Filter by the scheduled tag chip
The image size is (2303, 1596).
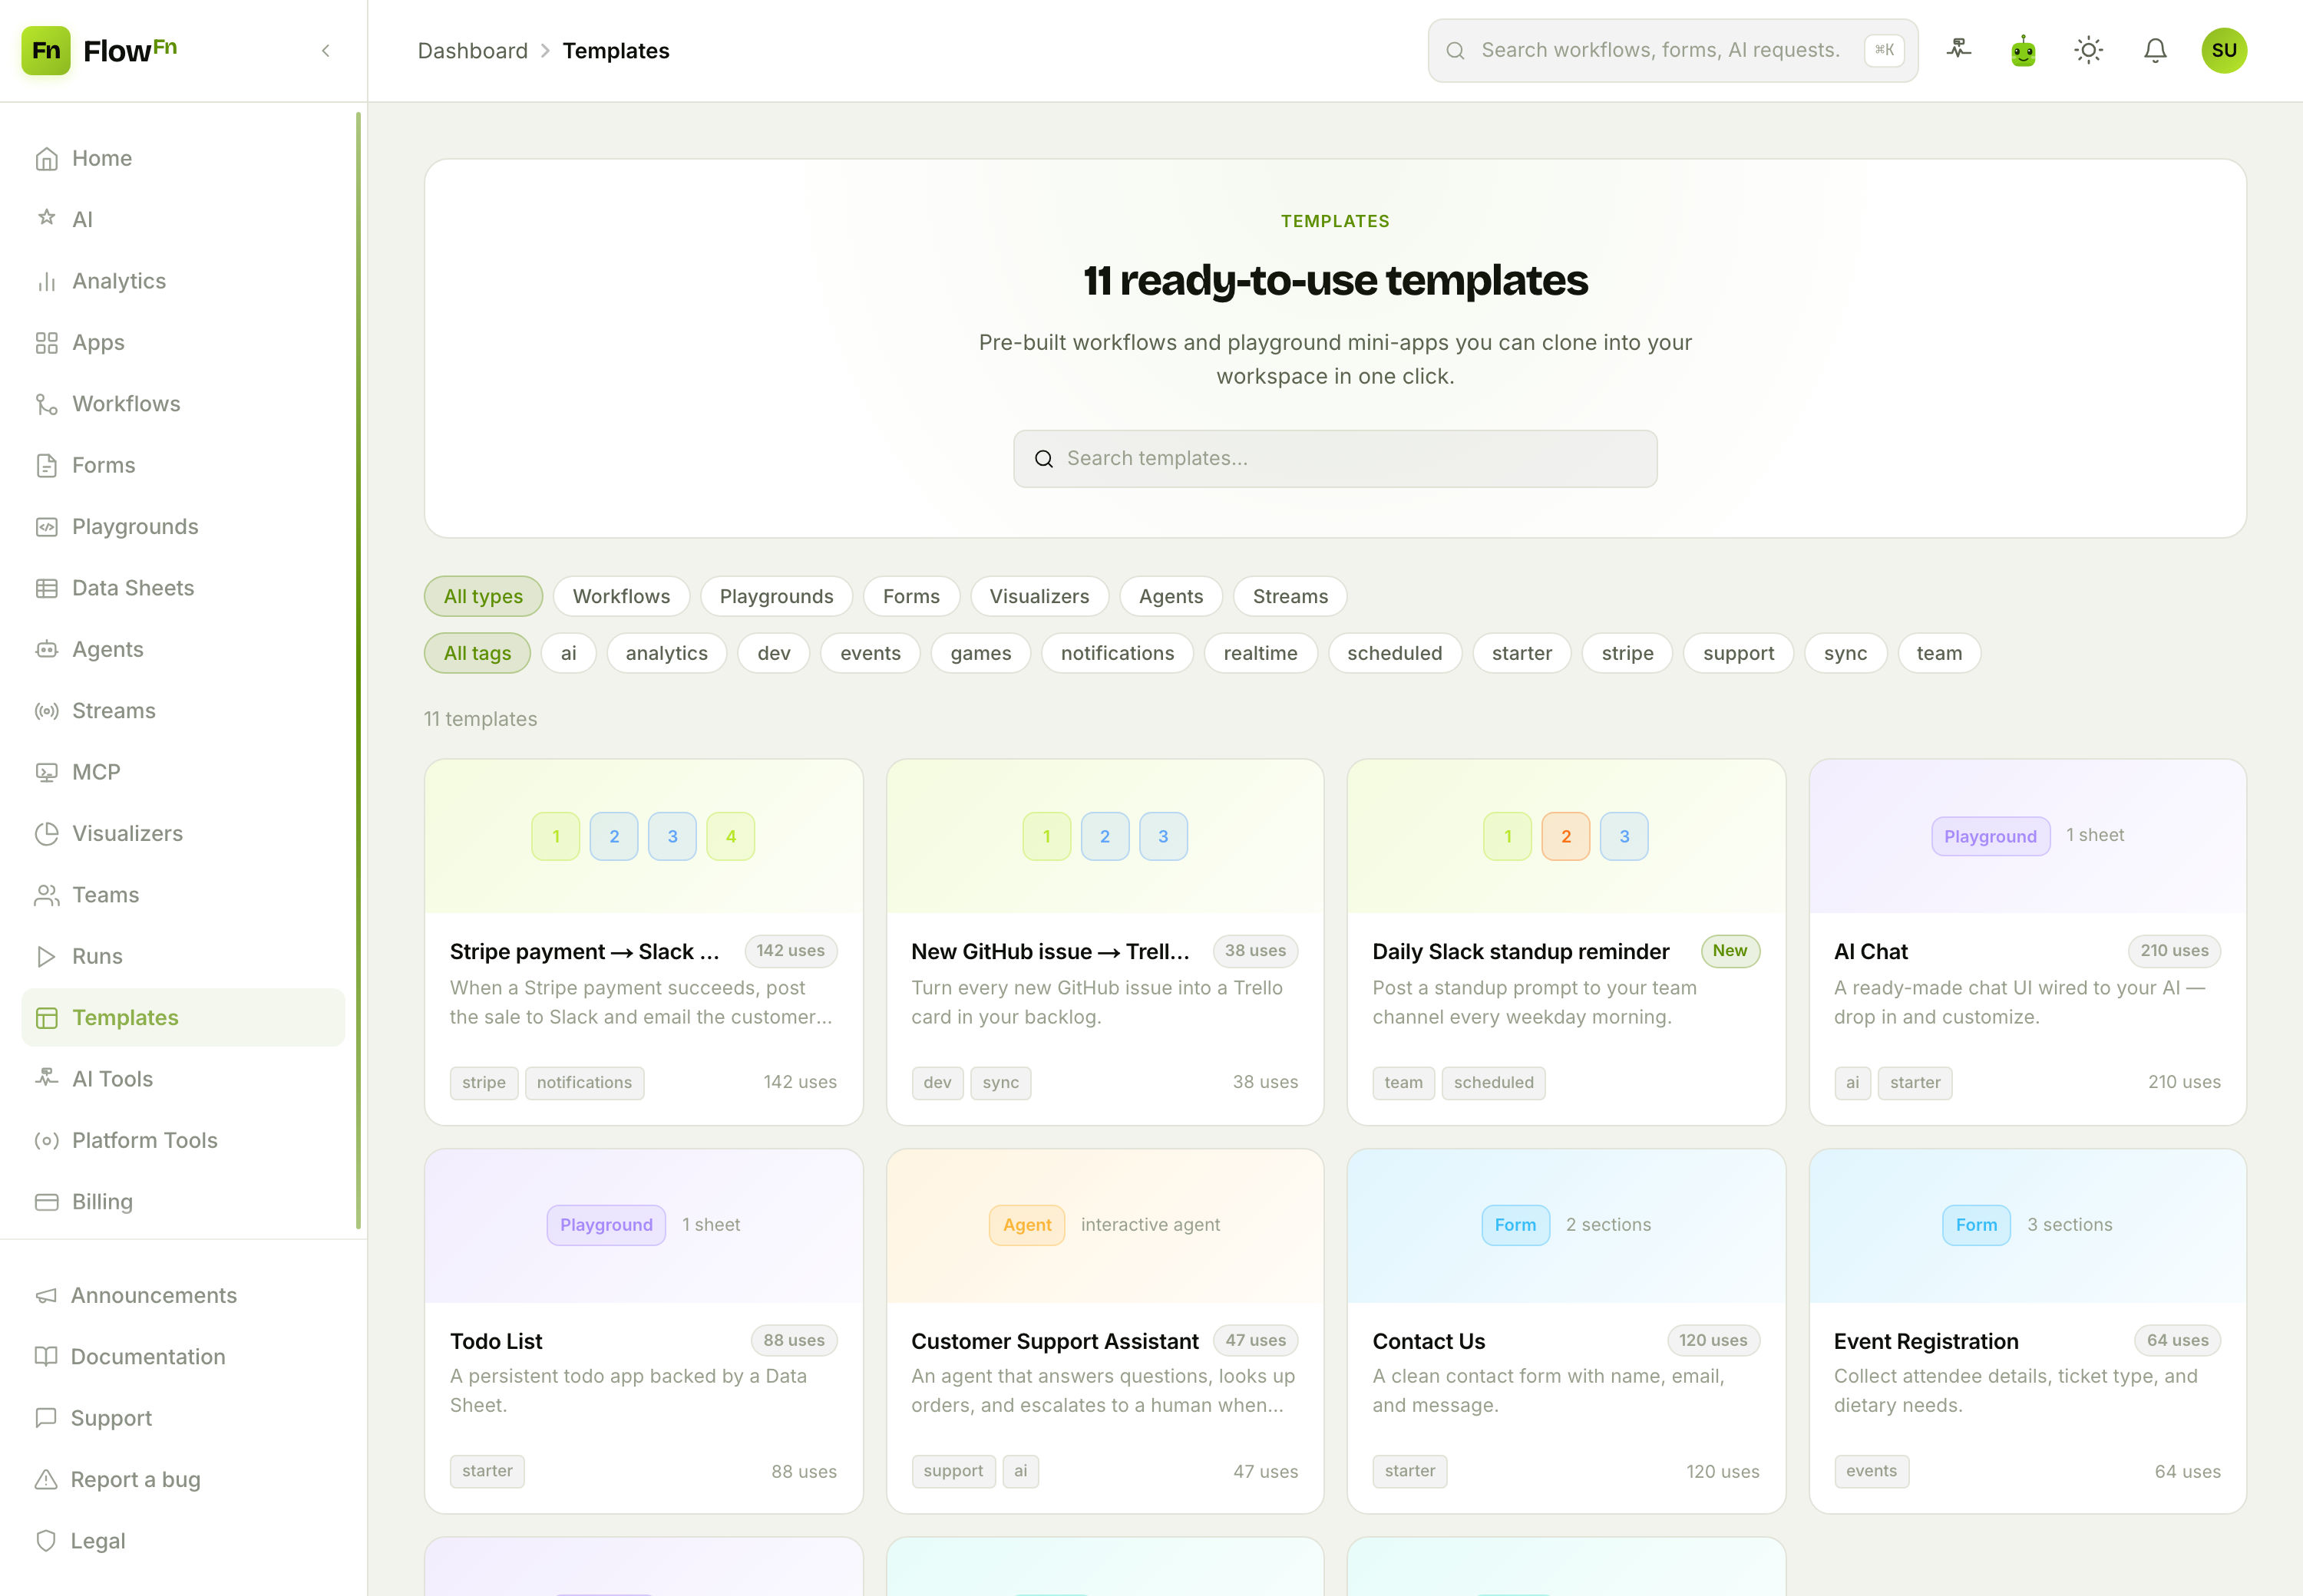pos(1395,653)
